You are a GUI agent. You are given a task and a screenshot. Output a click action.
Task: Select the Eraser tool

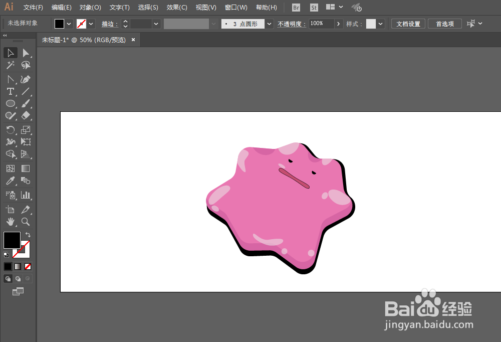tap(26, 116)
